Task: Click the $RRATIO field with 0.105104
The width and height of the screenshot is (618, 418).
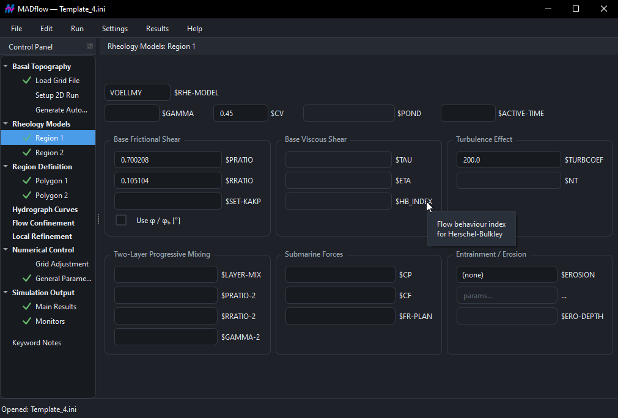Action: click(x=168, y=180)
